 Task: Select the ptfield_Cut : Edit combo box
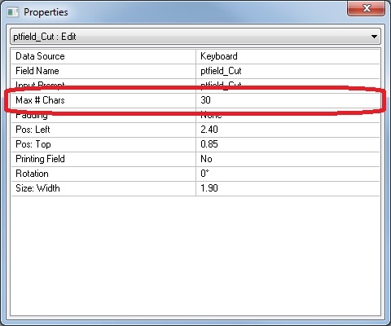click(195, 37)
